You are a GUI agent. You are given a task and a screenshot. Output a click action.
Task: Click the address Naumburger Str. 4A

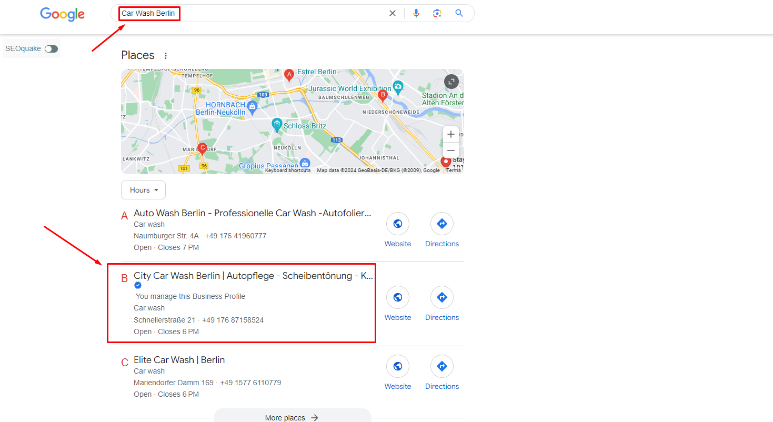(x=166, y=236)
